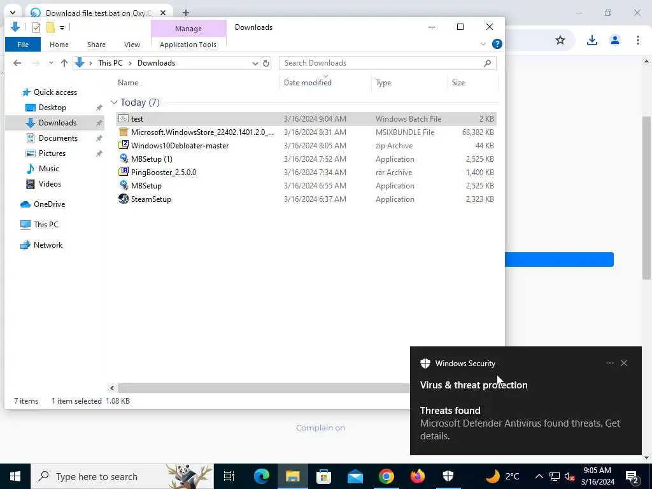Select the MBSetup (1) application
The image size is (652, 489).
pos(306,159)
